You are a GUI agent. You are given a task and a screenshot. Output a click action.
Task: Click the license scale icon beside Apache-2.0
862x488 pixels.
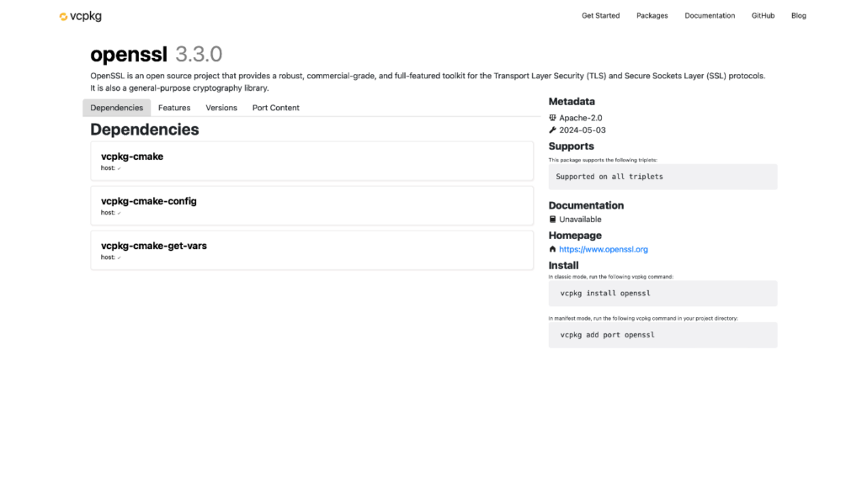[553, 118]
